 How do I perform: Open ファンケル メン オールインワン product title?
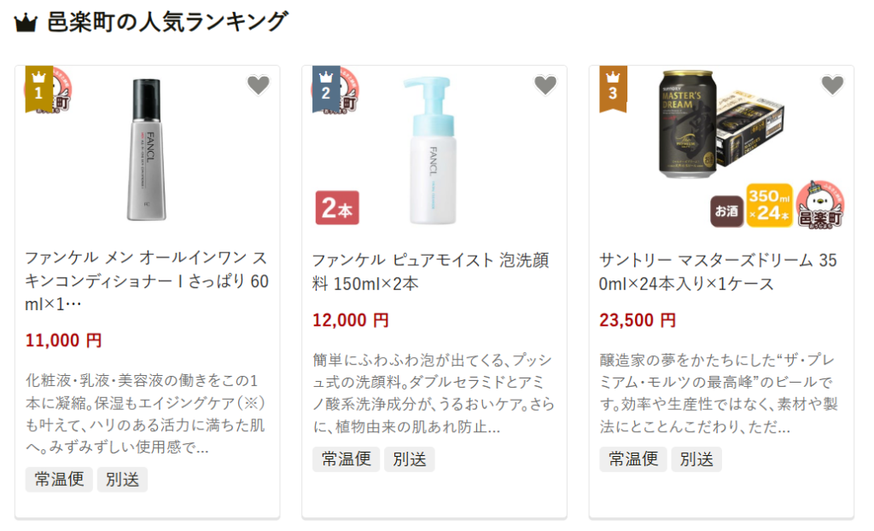(x=147, y=281)
